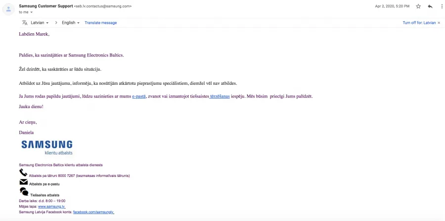Expand recipient details next to 'to me'
Viewport: 445px width, 221px height.
32,12
